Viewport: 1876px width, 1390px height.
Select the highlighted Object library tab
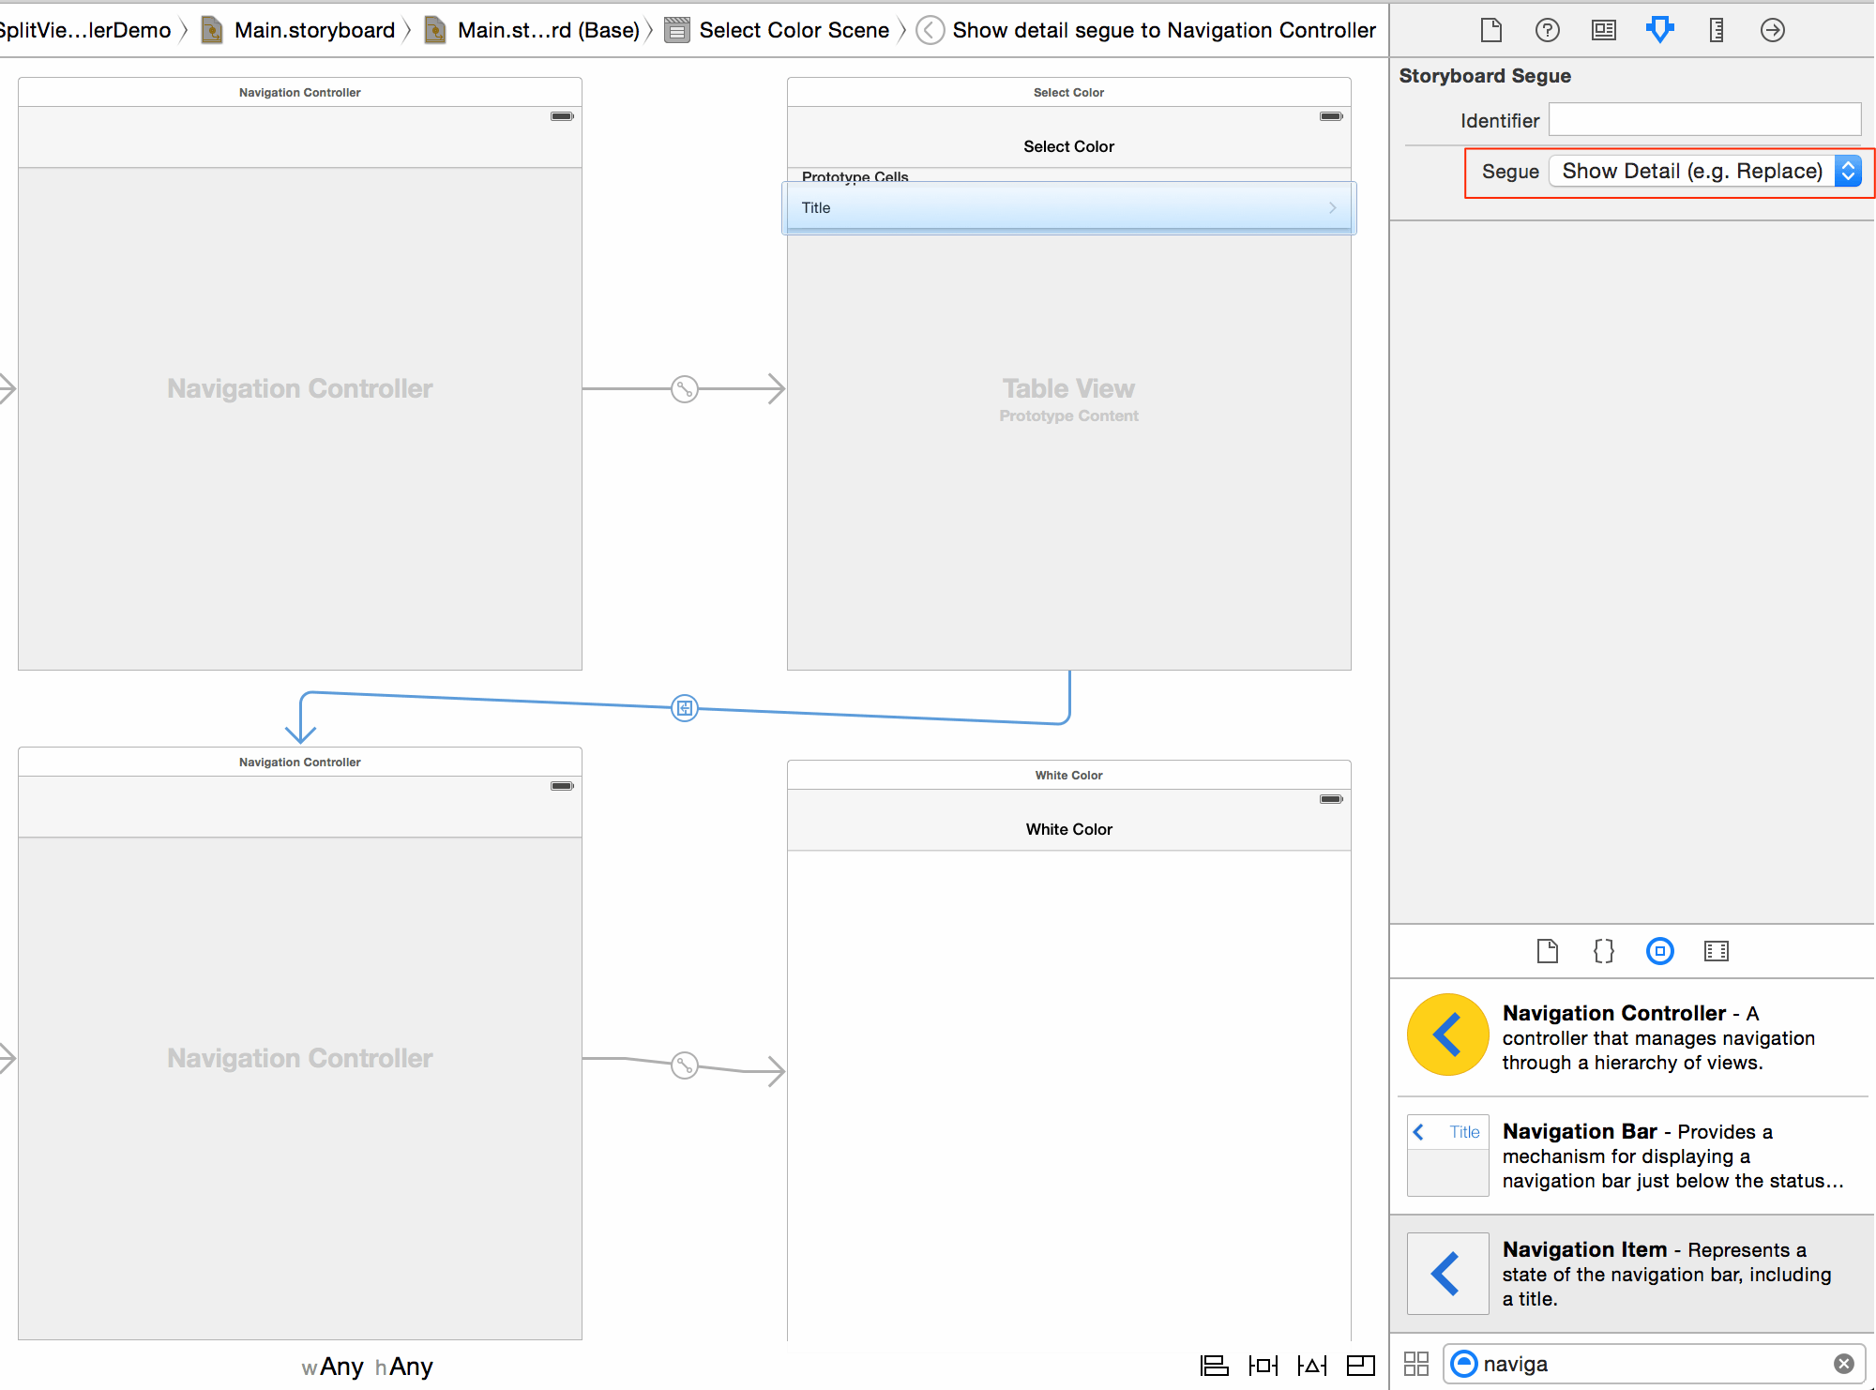pos(1659,951)
